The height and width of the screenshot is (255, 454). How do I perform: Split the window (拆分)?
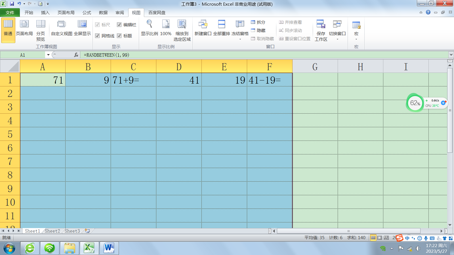258,22
